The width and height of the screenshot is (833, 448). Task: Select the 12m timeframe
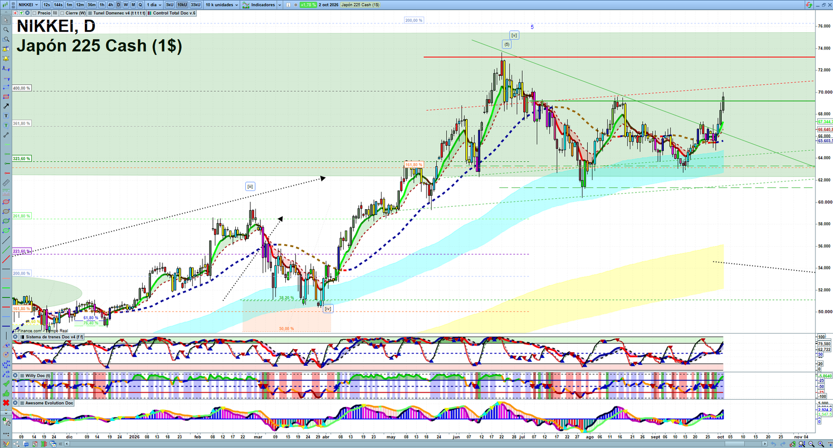tap(80, 5)
